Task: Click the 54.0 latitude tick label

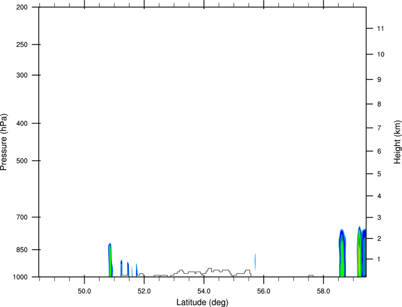Action: pyautogui.click(x=204, y=291)
